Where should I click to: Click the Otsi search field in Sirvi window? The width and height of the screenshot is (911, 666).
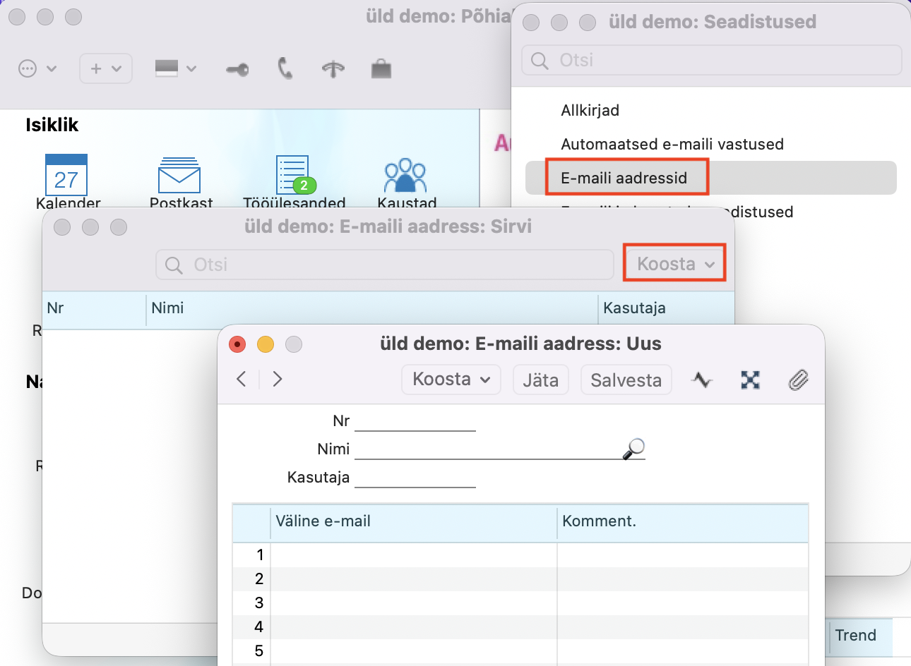tap(385, 265)
